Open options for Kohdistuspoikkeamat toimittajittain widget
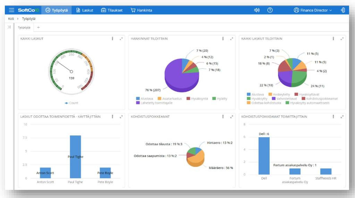355x198 pixels. point(333,116)
